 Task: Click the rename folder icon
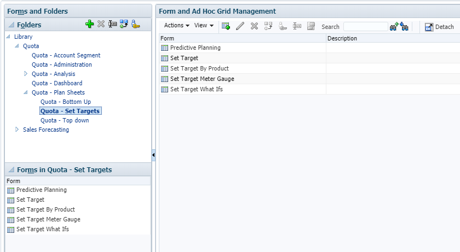coord(112,24)
